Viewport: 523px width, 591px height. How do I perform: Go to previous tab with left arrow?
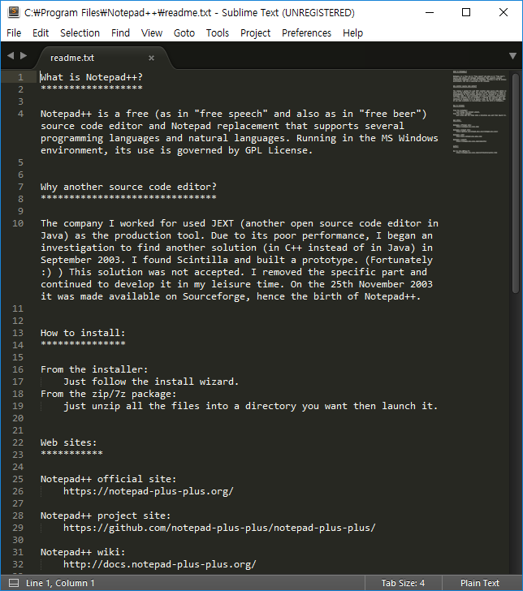tap(11, 56)
